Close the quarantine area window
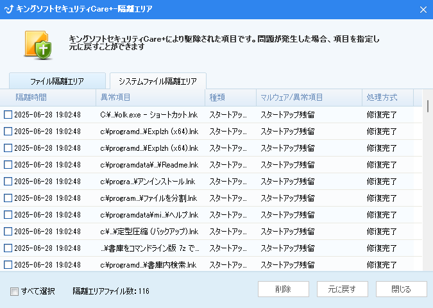Screen dimensions: 433x308 pyautogui.click(x=423, y=10)
